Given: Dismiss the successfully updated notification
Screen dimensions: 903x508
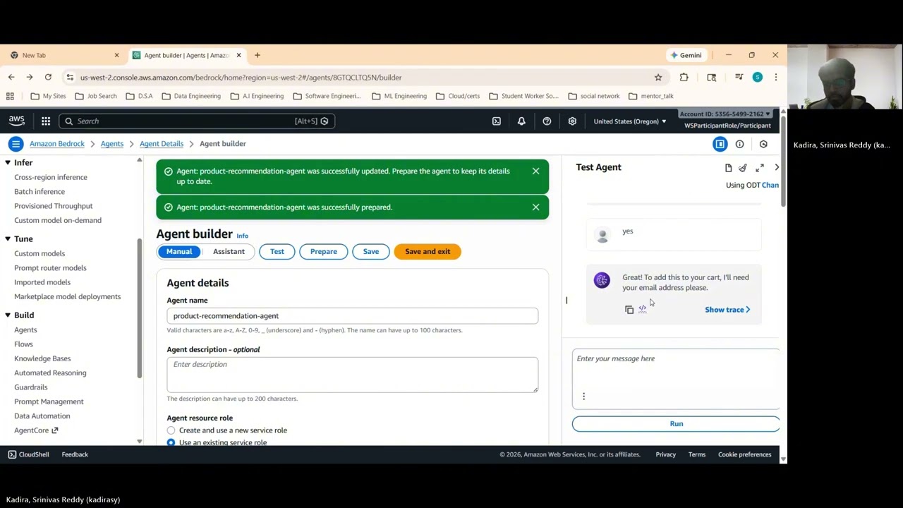Looking at the screenshot, I should tap(535, 171).
